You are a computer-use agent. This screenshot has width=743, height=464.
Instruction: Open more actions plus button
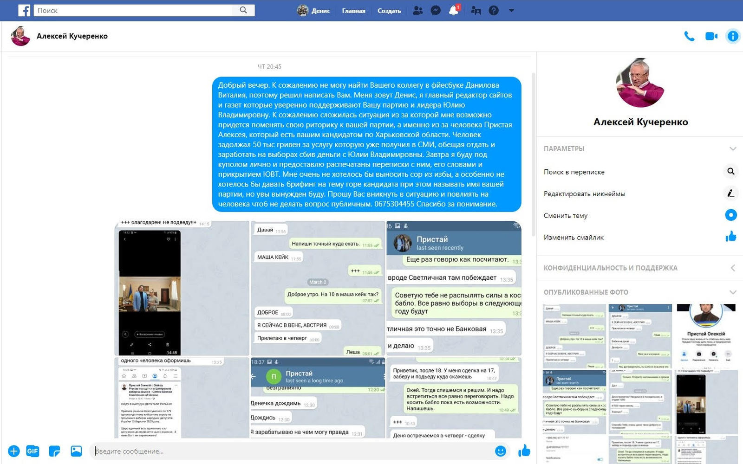(x=14, y=451)
